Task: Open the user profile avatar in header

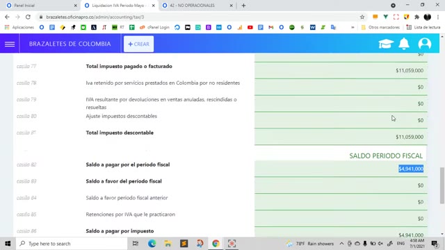Action: [x=425, y=44]
